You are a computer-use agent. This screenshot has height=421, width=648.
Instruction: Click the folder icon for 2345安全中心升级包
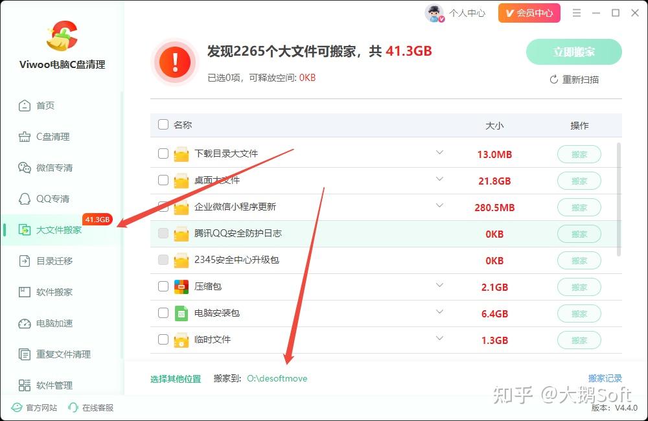click(181, 260)
